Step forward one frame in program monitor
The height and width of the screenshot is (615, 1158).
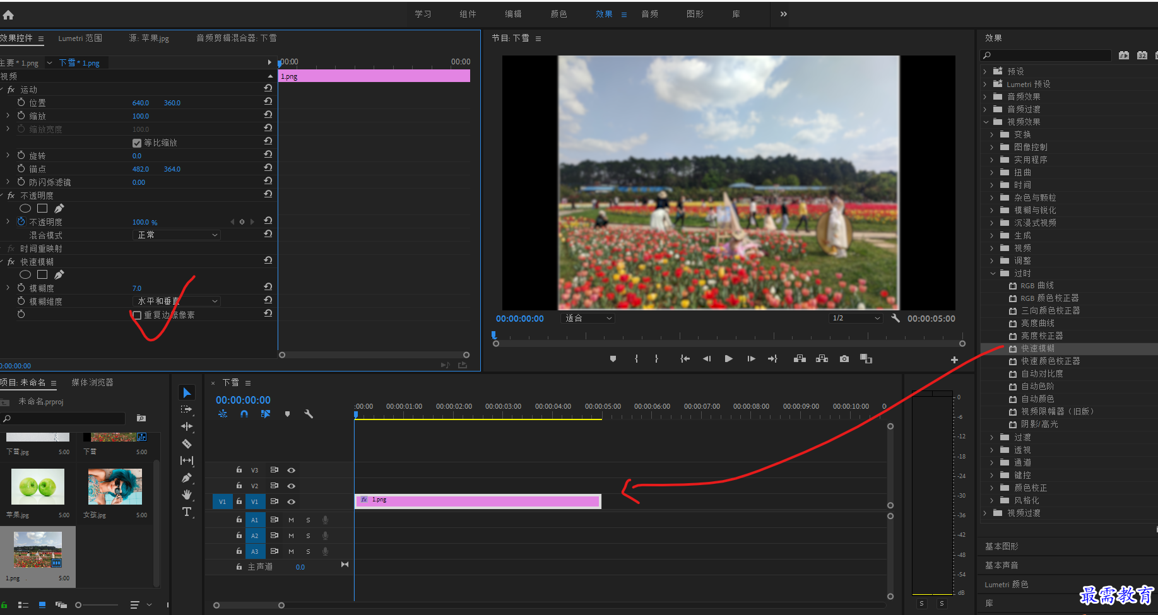(x=751, y=359)
